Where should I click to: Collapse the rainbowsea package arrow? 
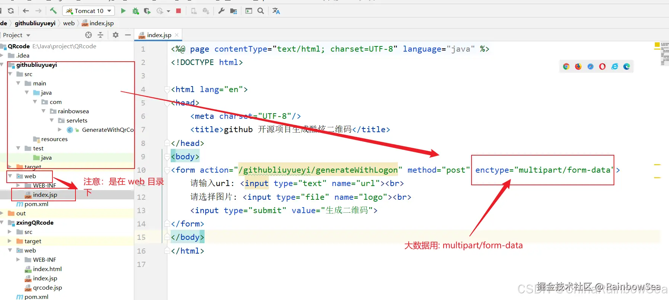coord(44,111)
